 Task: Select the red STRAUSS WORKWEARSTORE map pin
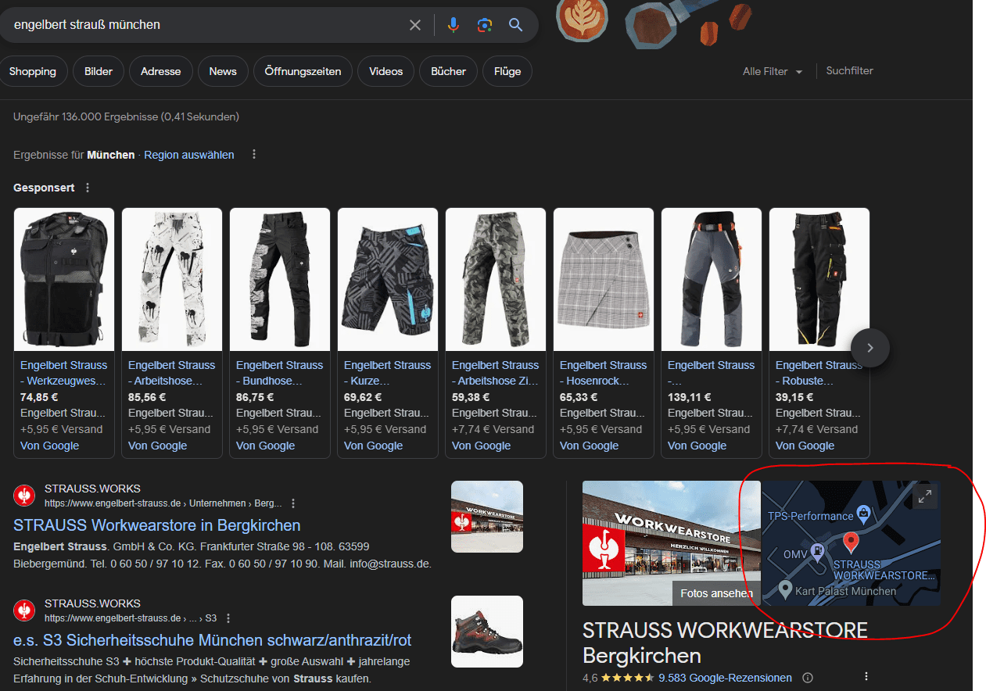pyautogui.click(x=852, y=543)
